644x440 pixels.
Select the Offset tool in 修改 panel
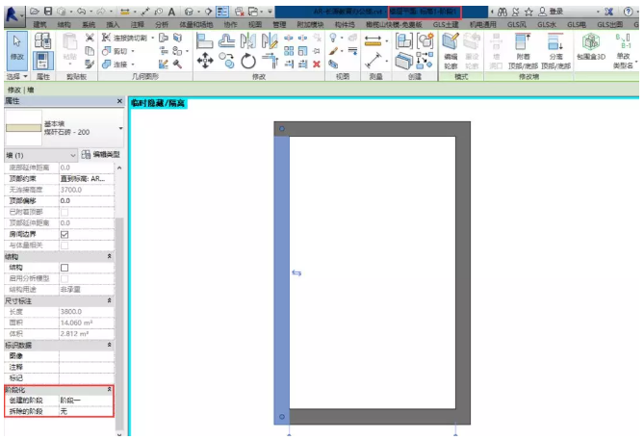226,41
